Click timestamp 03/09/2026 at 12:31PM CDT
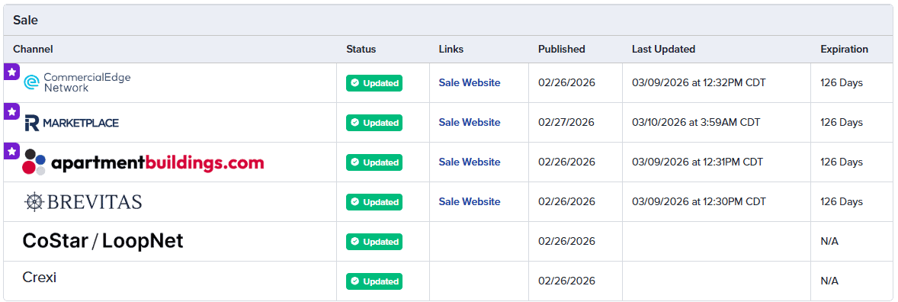 [698, 162]
